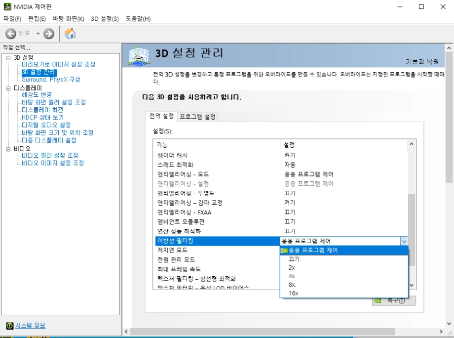This screenshot has width=454, height=338.
Task: Select 앤티앨리어싱 - FXAA row
Action: point(281,212)
